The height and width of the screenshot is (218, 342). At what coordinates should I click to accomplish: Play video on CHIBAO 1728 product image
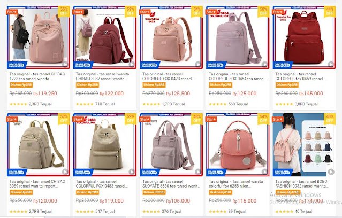click(x=65, y=64)
